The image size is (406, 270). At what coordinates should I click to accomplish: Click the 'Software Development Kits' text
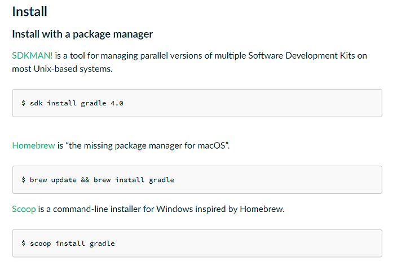click(x=301, y=56)
